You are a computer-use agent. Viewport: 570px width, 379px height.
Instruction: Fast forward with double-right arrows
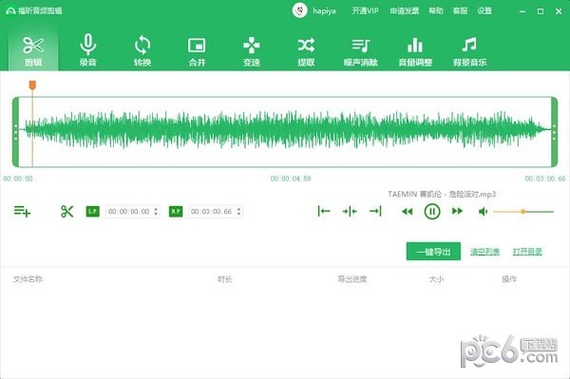[457, 211]
